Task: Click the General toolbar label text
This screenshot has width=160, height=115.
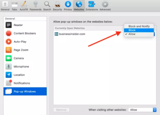Action: [5, 9]
